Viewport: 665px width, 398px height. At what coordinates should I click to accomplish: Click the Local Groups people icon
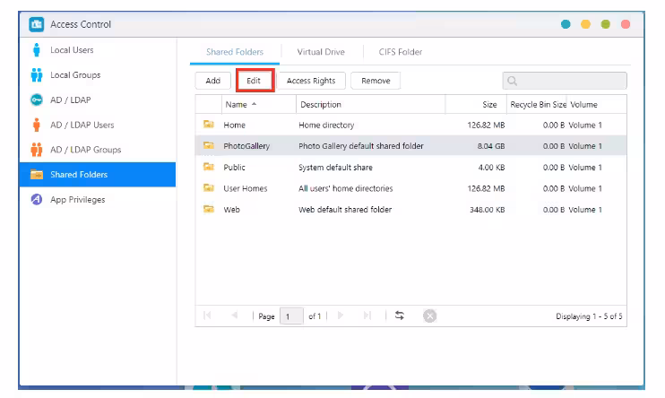click(x=37, y=74)
